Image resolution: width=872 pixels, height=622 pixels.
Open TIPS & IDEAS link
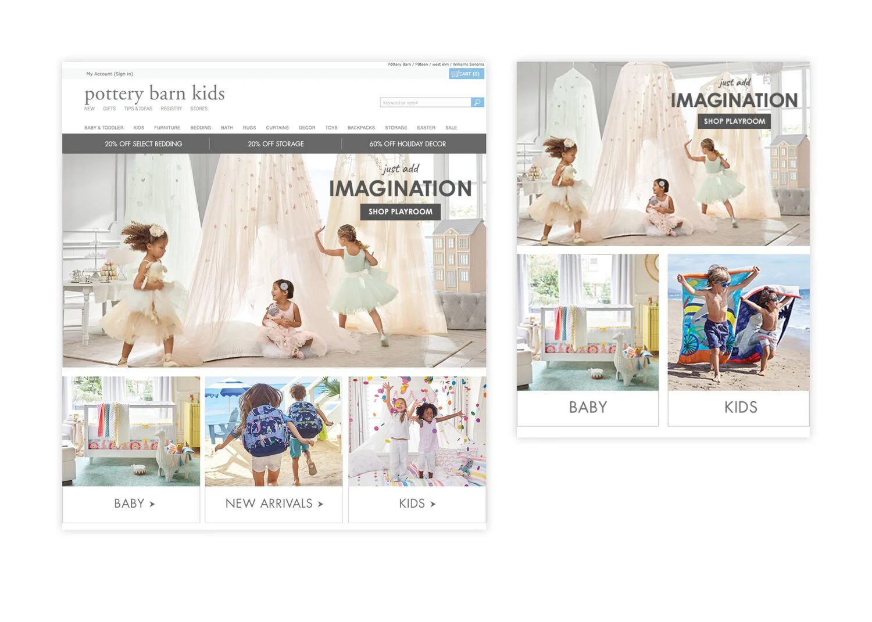pos(138,109)
